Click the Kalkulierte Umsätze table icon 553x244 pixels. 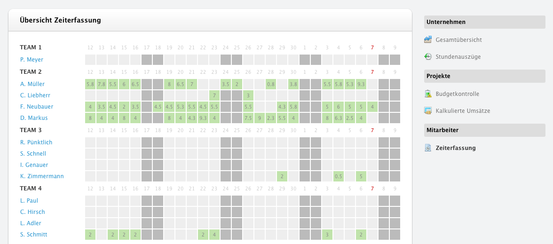[x=428, y=111]
